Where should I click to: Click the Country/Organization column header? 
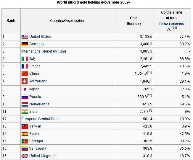68,21
